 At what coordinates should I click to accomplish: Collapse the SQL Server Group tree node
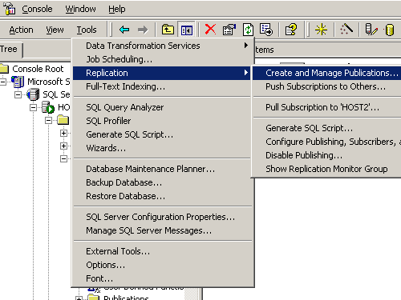(x=18, y=94)
